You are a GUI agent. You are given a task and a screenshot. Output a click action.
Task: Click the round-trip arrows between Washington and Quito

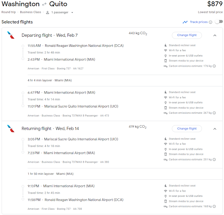pyautogui.click(x=44, y=5)
